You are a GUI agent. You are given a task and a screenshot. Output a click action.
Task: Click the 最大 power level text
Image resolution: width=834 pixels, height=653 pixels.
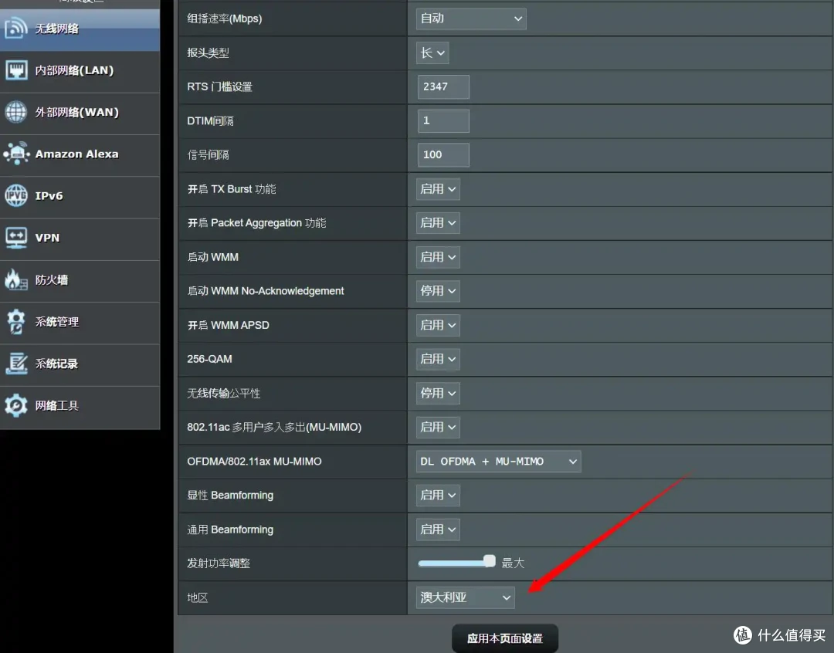tap(513, 563)
